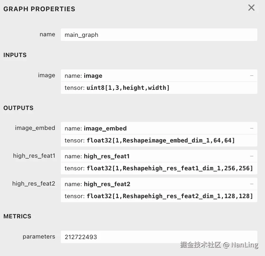Click the high_res_feat2 tensor shape text
Screen dimensions: 265x256
click(170, 196)
